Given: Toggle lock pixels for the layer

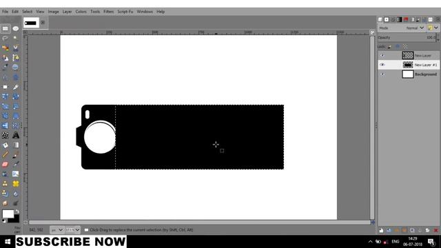Looking at the screenshot, I should 389,47.
